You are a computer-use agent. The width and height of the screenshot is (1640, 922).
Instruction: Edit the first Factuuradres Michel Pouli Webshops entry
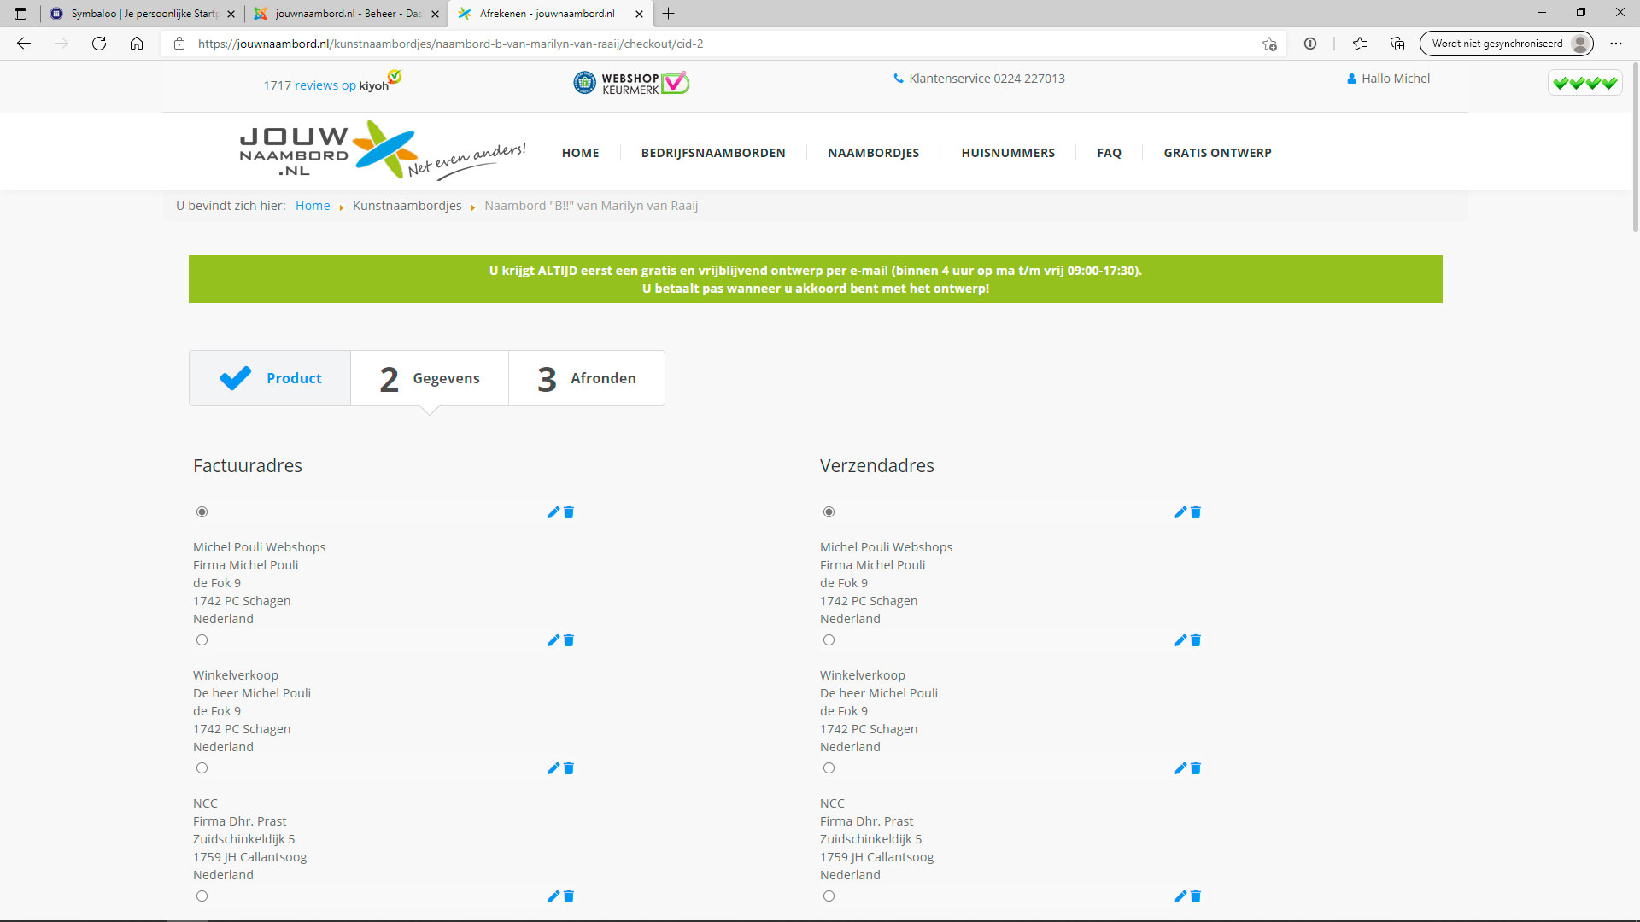[x=553, y=512]
